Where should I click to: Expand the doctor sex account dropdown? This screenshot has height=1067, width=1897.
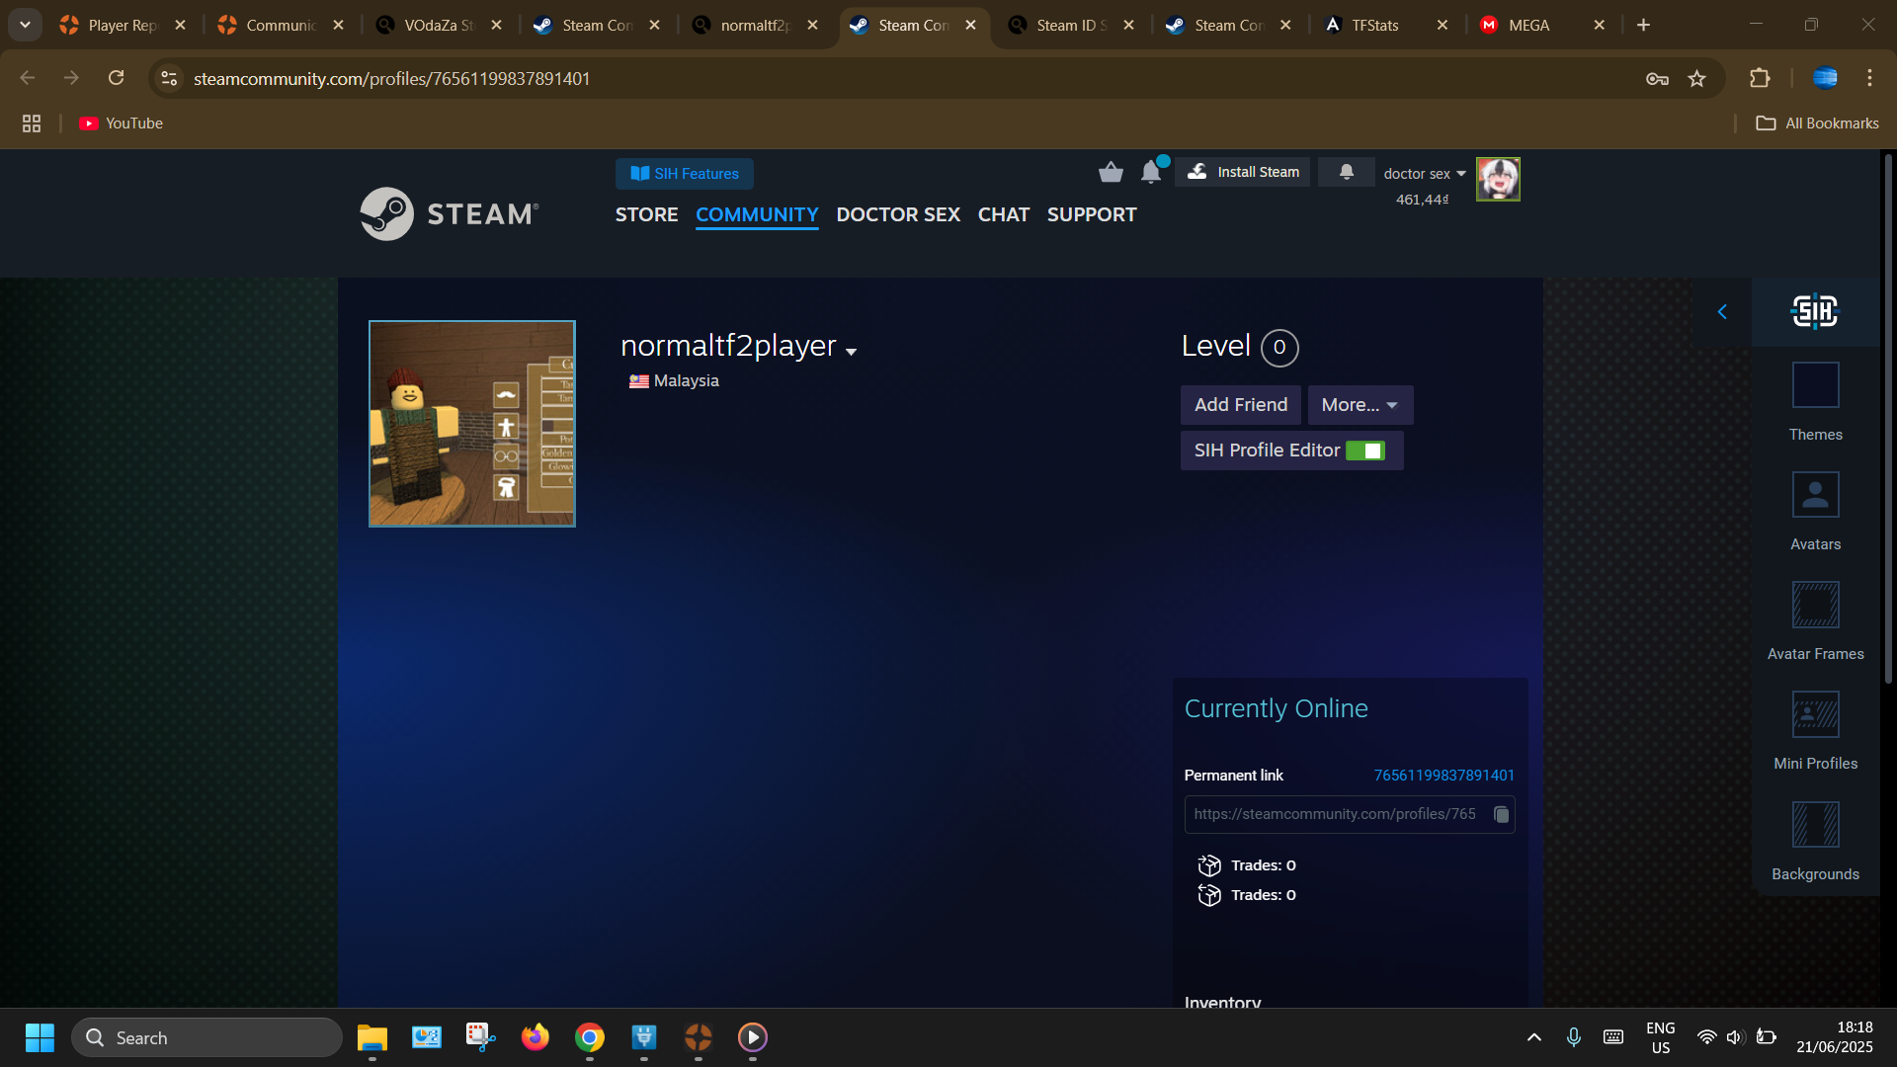click(1424, 174)
